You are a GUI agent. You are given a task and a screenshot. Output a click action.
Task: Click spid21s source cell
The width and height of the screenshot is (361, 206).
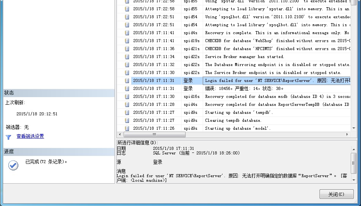click(192, 49)
